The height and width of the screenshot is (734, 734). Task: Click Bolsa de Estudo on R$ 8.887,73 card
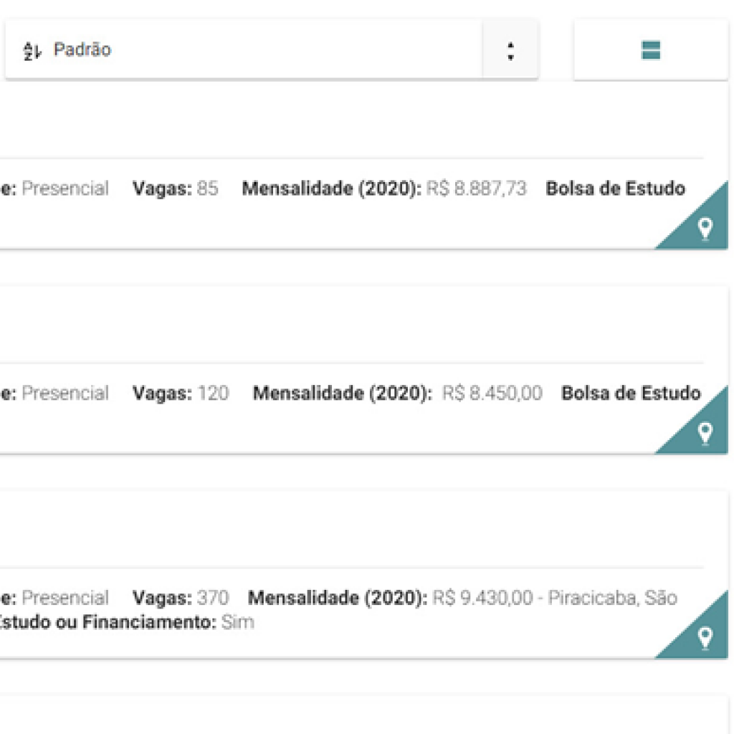(x=615, y=189)
